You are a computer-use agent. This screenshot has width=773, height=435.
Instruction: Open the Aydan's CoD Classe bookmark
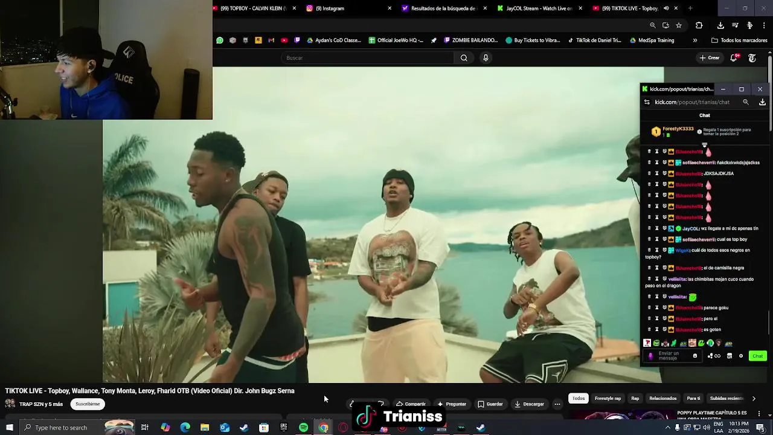[334, 40]
